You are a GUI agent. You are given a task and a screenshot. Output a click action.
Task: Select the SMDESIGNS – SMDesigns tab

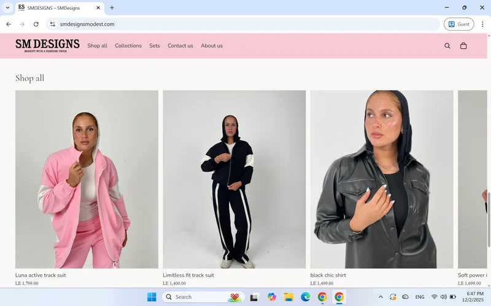coord(60,8)
